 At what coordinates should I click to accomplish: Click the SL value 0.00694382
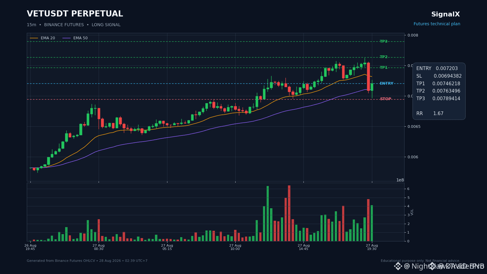pos(448,76)
